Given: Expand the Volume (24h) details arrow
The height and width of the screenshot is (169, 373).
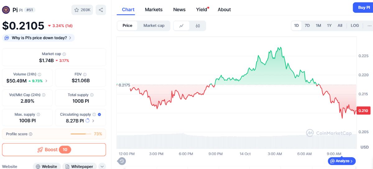Looking at the screenshot, I should click(46, 81).
